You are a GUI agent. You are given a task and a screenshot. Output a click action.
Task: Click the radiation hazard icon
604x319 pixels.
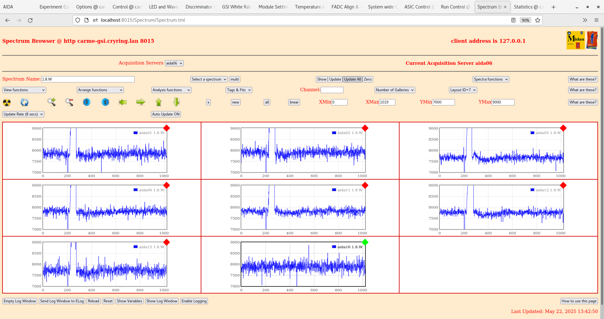(6, 102)
